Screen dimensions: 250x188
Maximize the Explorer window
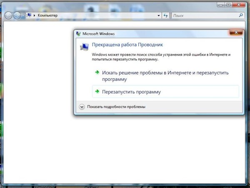pyautogui.click(x=228, y=5)
